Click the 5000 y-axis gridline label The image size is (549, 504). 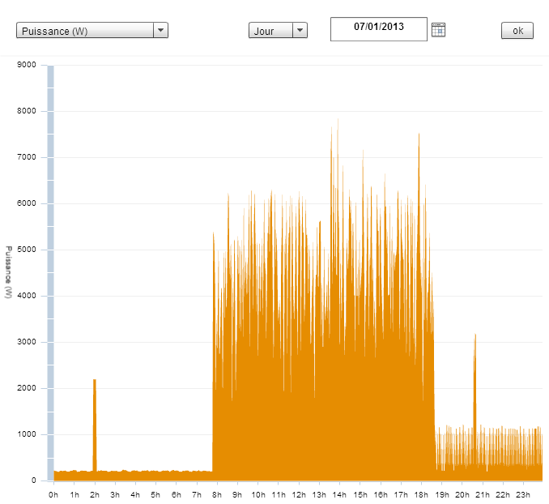click(x=27, y=250)
